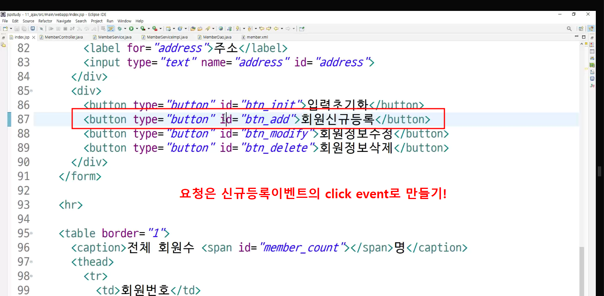Open the Navigate menu
Image resolution: width=604 pixels, height=296 pixels.
(x=64, y=21)
